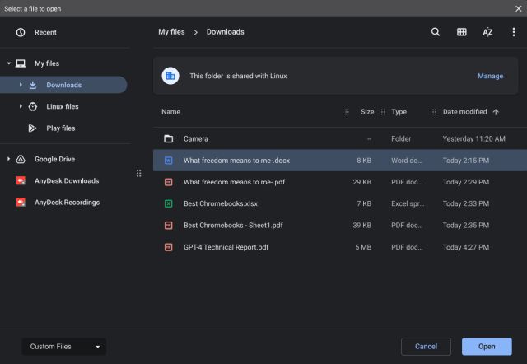The image size is (527, 364).
Task: Select AnyDesk Downloads in the sidebar
Action: (66, 180)
